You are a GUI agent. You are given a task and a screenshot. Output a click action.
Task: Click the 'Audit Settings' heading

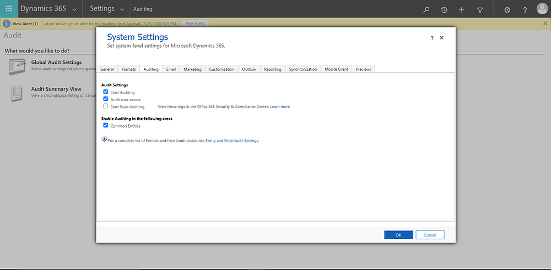[x=115, y=85]
